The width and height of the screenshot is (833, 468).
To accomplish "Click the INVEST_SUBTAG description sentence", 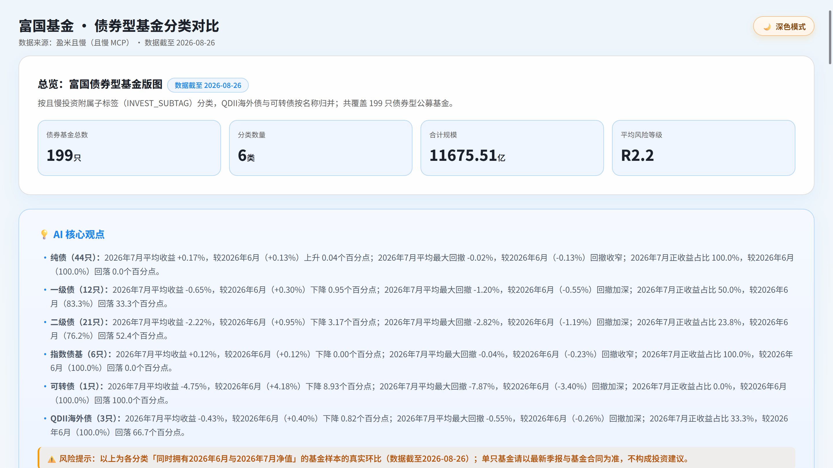I will tap(246, 103).
